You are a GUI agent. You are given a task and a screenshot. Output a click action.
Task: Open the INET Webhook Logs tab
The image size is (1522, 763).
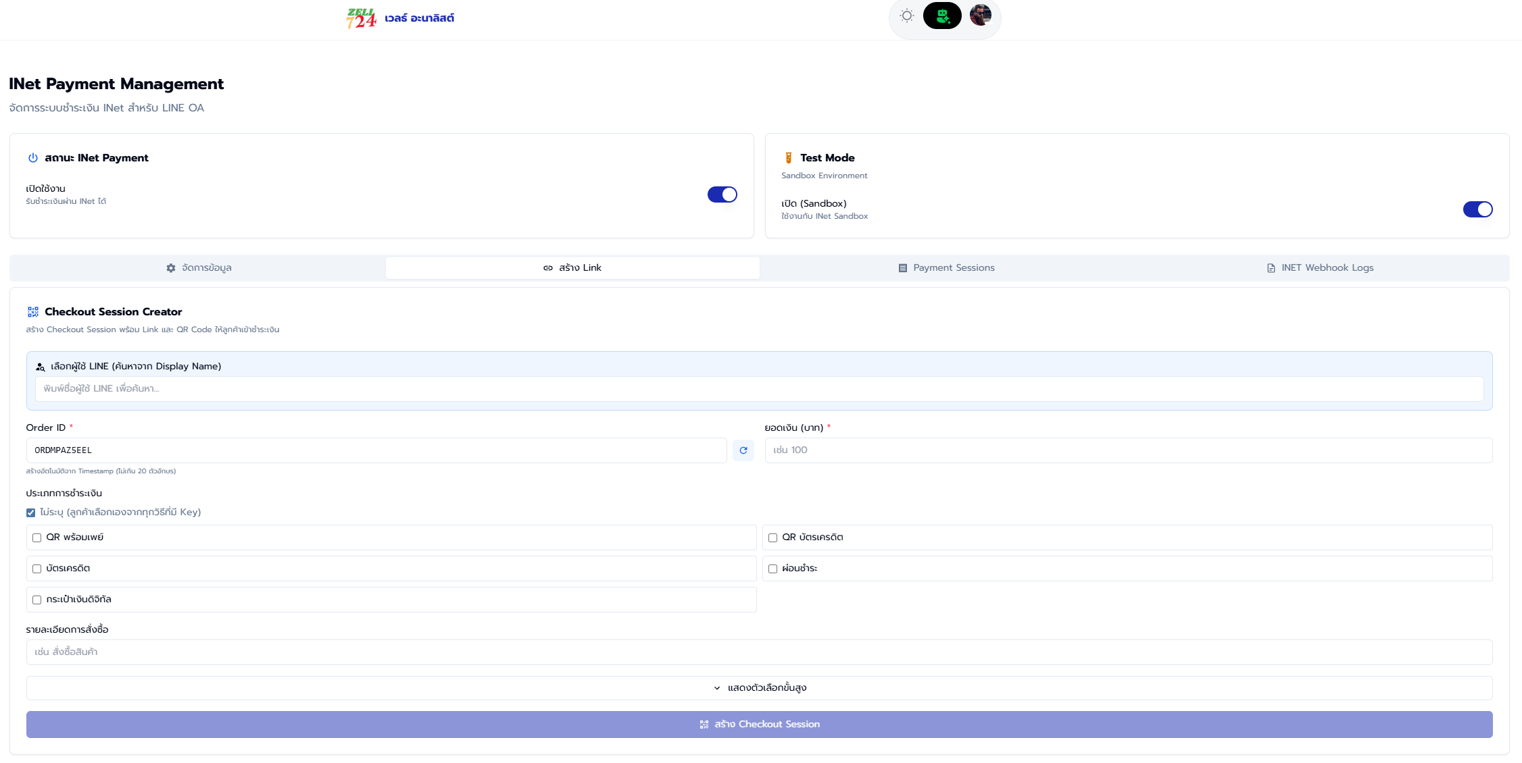click(1320, 268)
